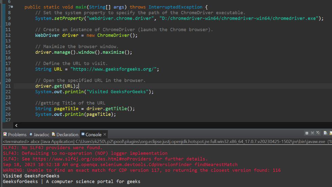Click 'A computer science portal for geeks' output
332x187 pixels.
click(x=93, y=182)
